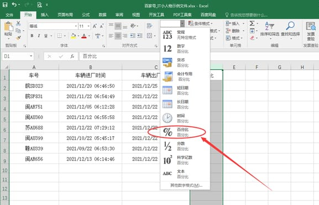Open the File (文件) tab
The height and width of the screenshot is (205, 319).
tap(9, 15)
